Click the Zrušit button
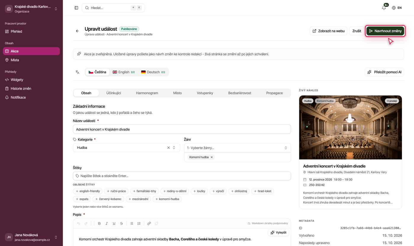Image resolution: width=414 pixels, height=246 pixels. click(x=357, y=31)
